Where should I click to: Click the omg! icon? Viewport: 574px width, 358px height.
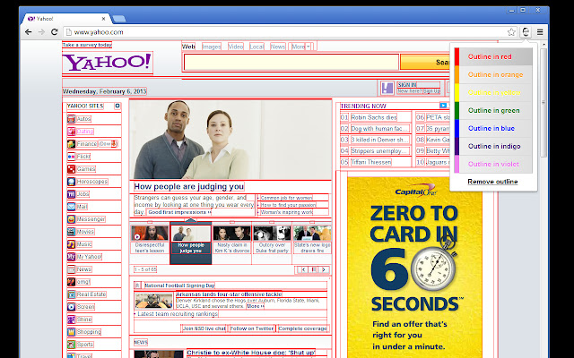71,282
